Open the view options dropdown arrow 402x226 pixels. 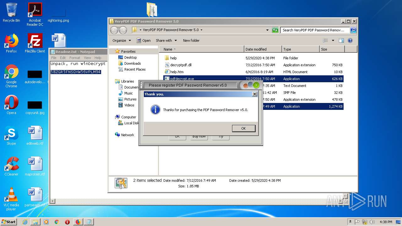pyautogui.click(x=333, y=40)
